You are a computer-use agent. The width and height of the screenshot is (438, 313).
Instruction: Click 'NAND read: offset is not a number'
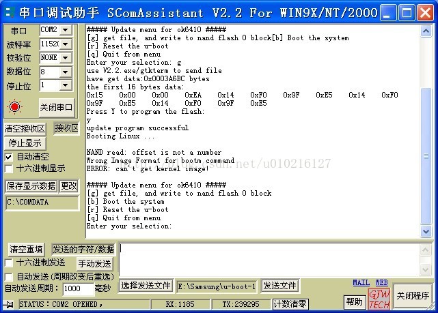(154, 153)
